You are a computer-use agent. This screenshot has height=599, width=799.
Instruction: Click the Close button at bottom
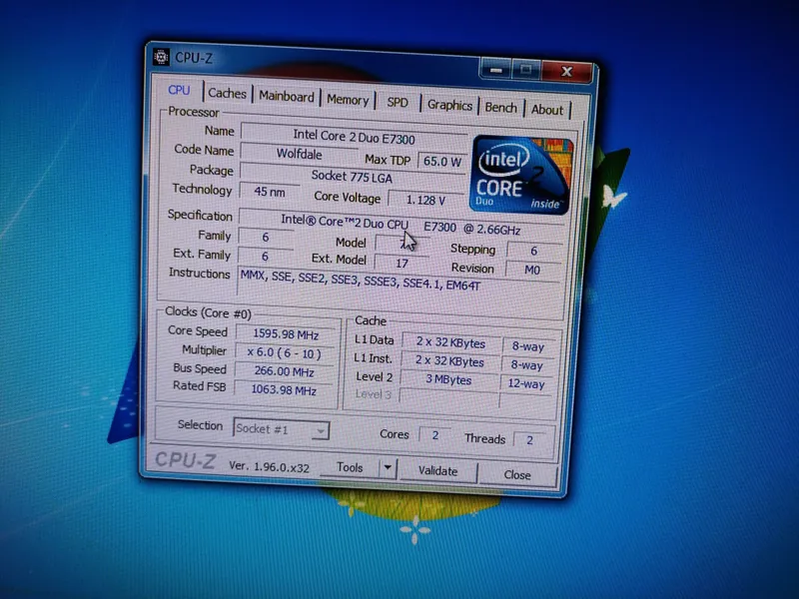pos(517,475)
